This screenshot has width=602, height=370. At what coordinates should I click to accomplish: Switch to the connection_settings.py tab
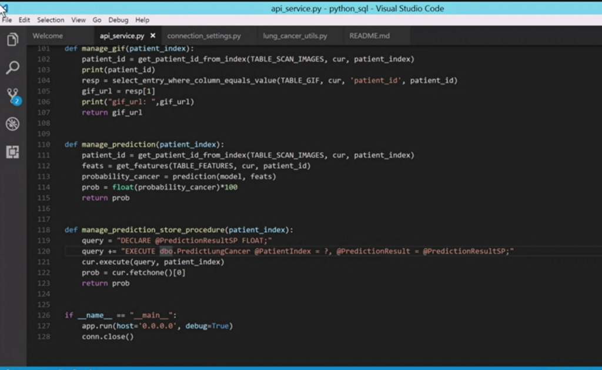pyautogui.click(x=204, y=36)
